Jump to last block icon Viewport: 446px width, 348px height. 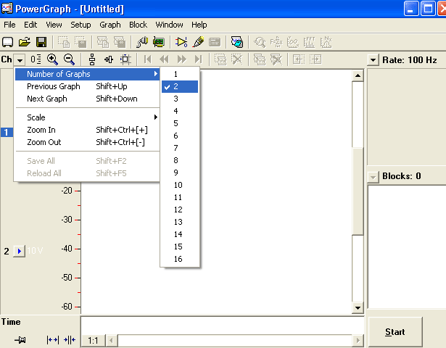coord(198,59)
